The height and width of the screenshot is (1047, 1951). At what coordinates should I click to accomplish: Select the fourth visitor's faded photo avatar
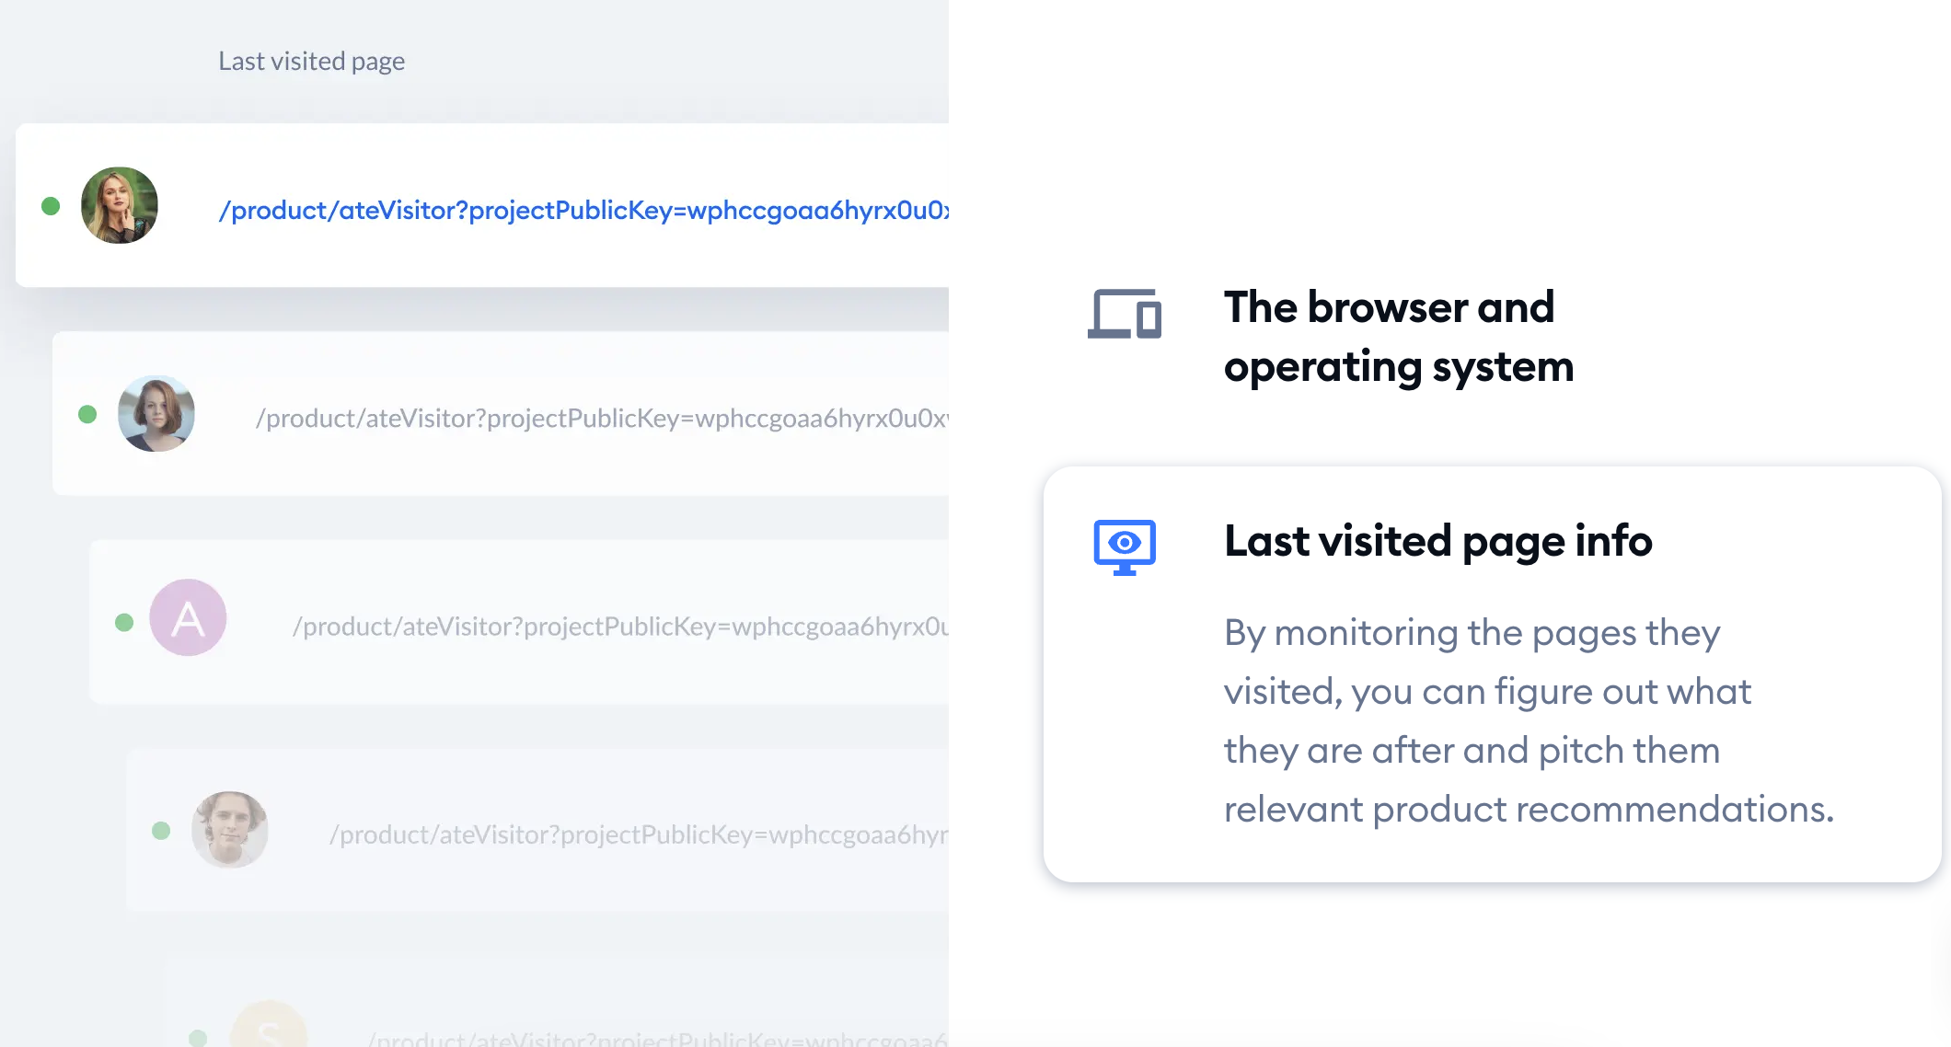point(230,830)
